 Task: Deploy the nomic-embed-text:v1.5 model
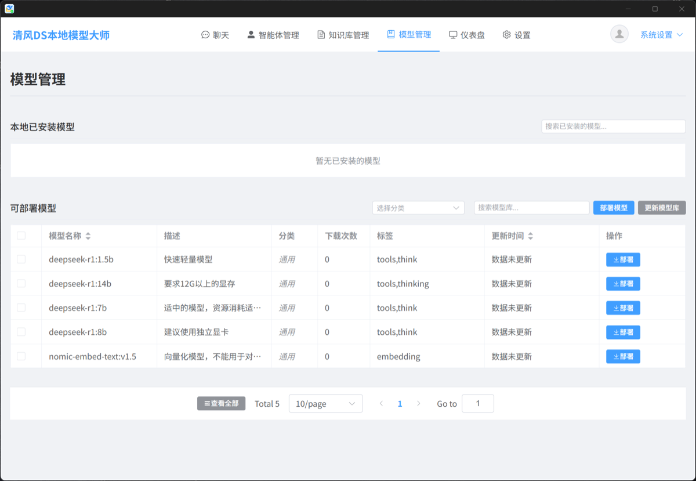click(x=623, y=356)
